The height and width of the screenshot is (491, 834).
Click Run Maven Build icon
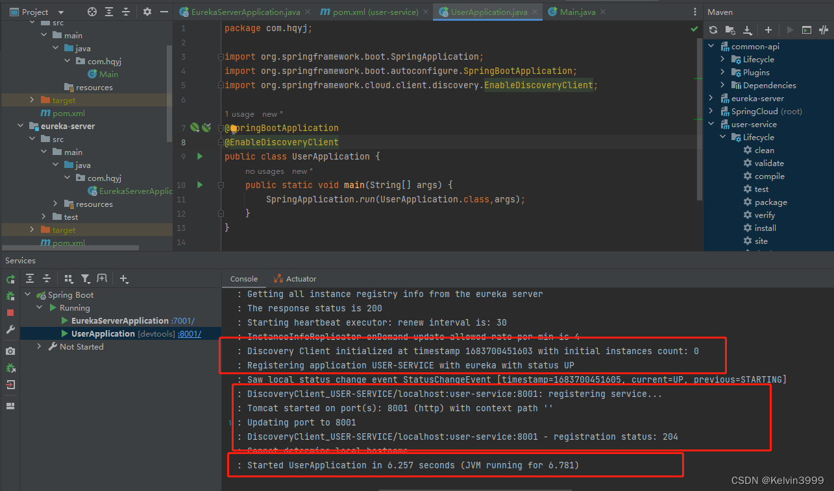(x=790, y=30)
